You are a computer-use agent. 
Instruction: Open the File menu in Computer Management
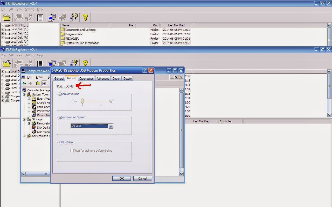29,77
